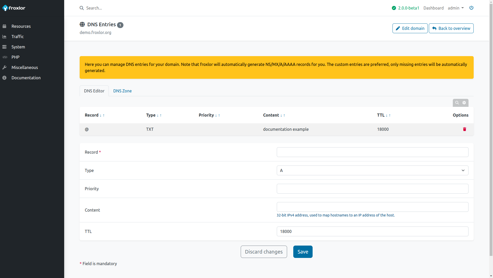Open the Traffic sidebar section
This screenshot has width=493, height=278.
[18, 37]
